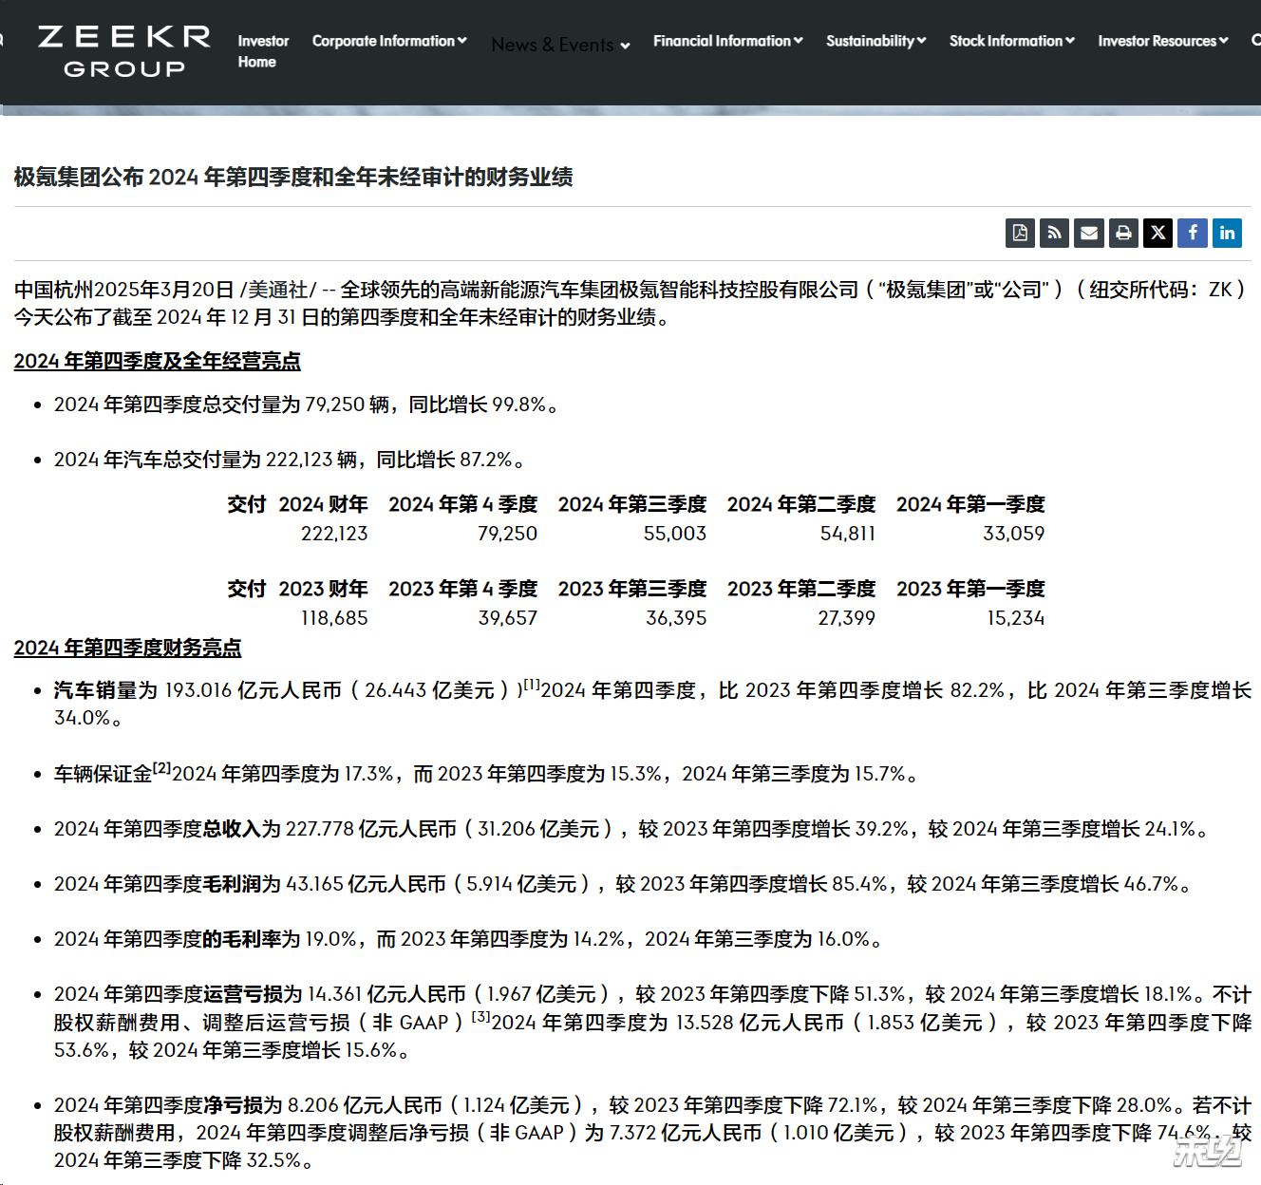
Task: Click footnote reference [2] after 车辆保证金
Action: pos(162,767)
